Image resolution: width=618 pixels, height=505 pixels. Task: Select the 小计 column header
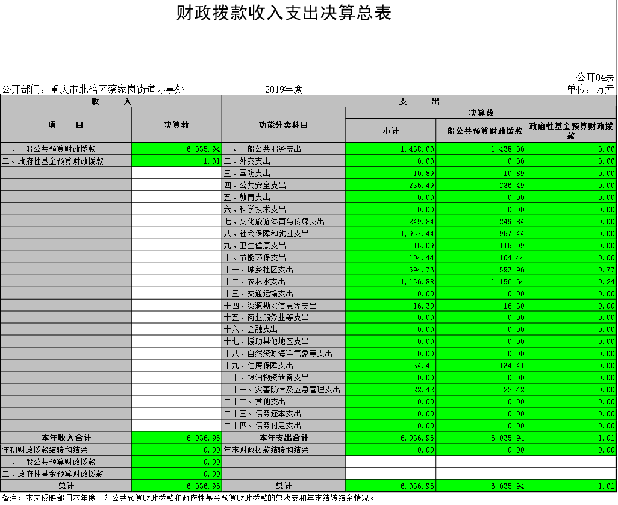(390, 131)
